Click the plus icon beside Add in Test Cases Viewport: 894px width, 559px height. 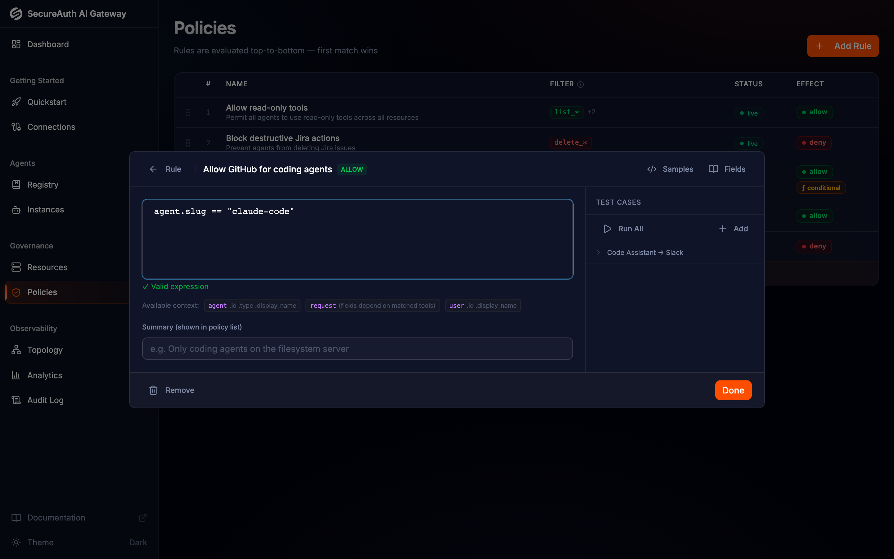(723, 229)
